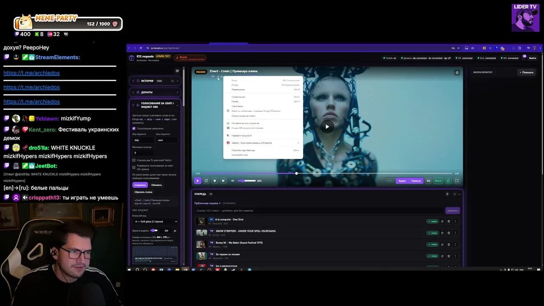Screen dimensions: 544x306
Task: Delete the A la conquete - One Shot track
Action: [x=449, y=221]
